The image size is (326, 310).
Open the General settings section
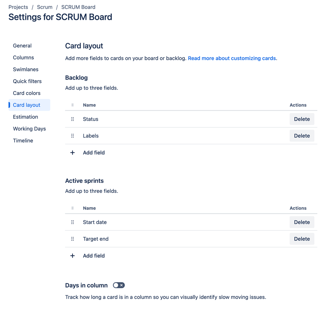tap(22, 46)
